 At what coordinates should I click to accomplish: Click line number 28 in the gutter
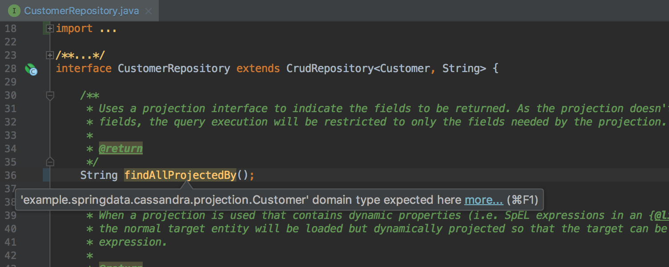(x=10, y=69)
